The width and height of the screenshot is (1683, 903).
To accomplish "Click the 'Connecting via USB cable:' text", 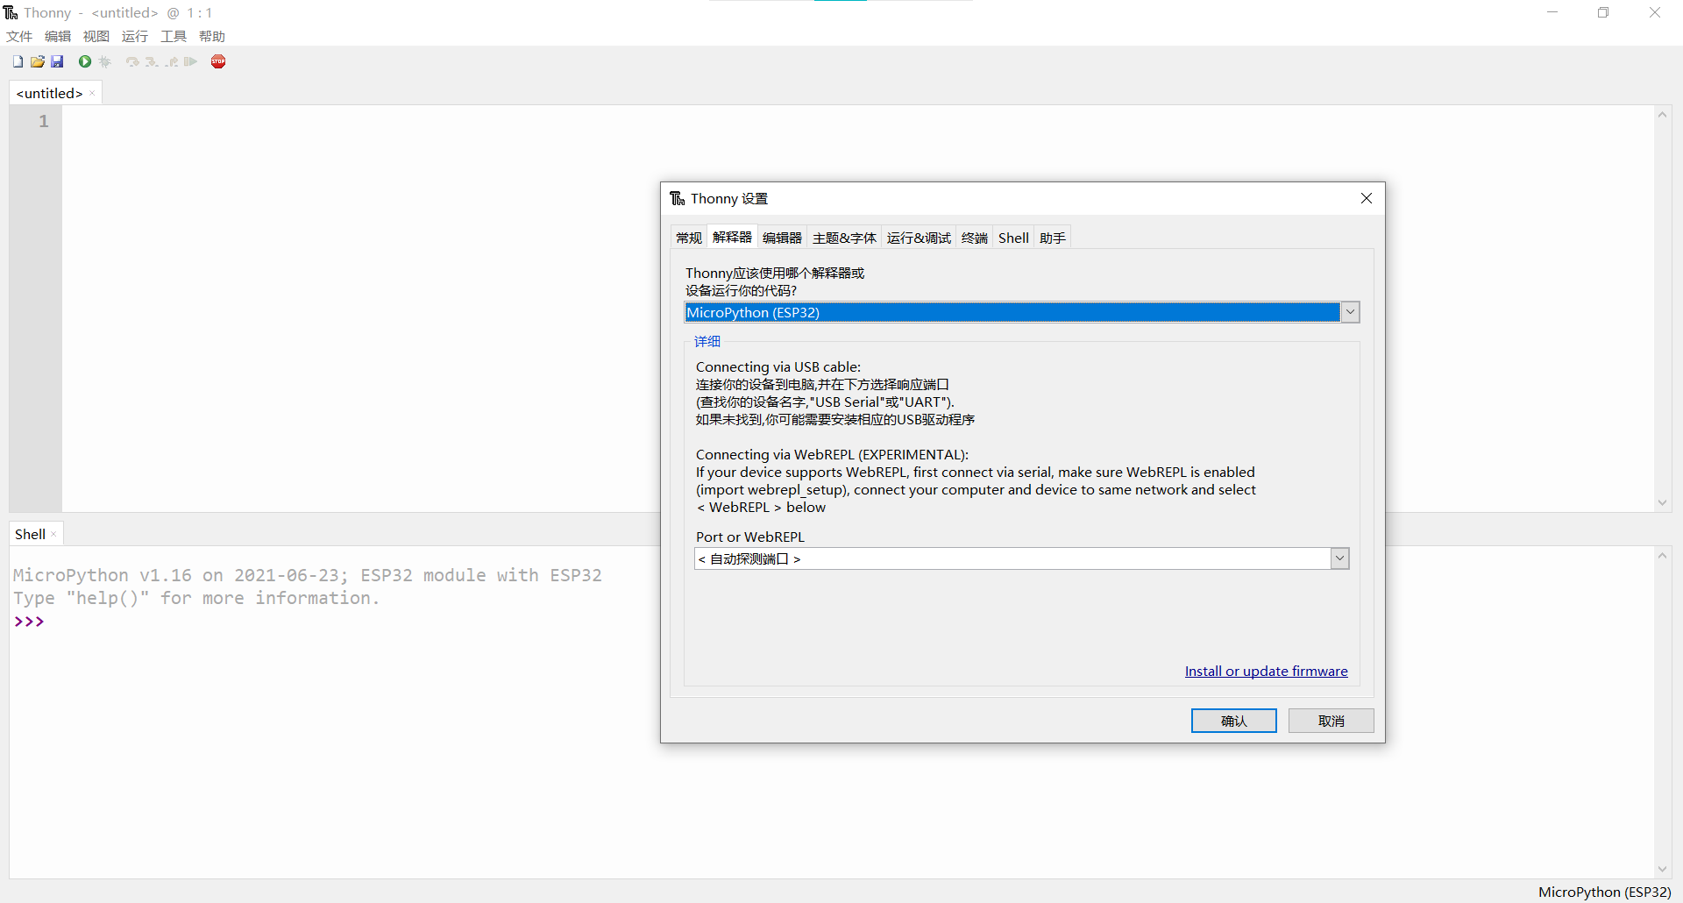I will (778, 366).
